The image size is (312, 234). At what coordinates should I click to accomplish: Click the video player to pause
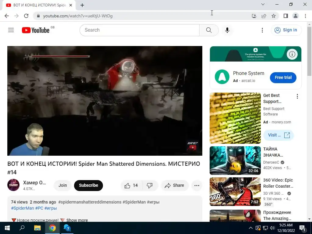coord(105,101)
